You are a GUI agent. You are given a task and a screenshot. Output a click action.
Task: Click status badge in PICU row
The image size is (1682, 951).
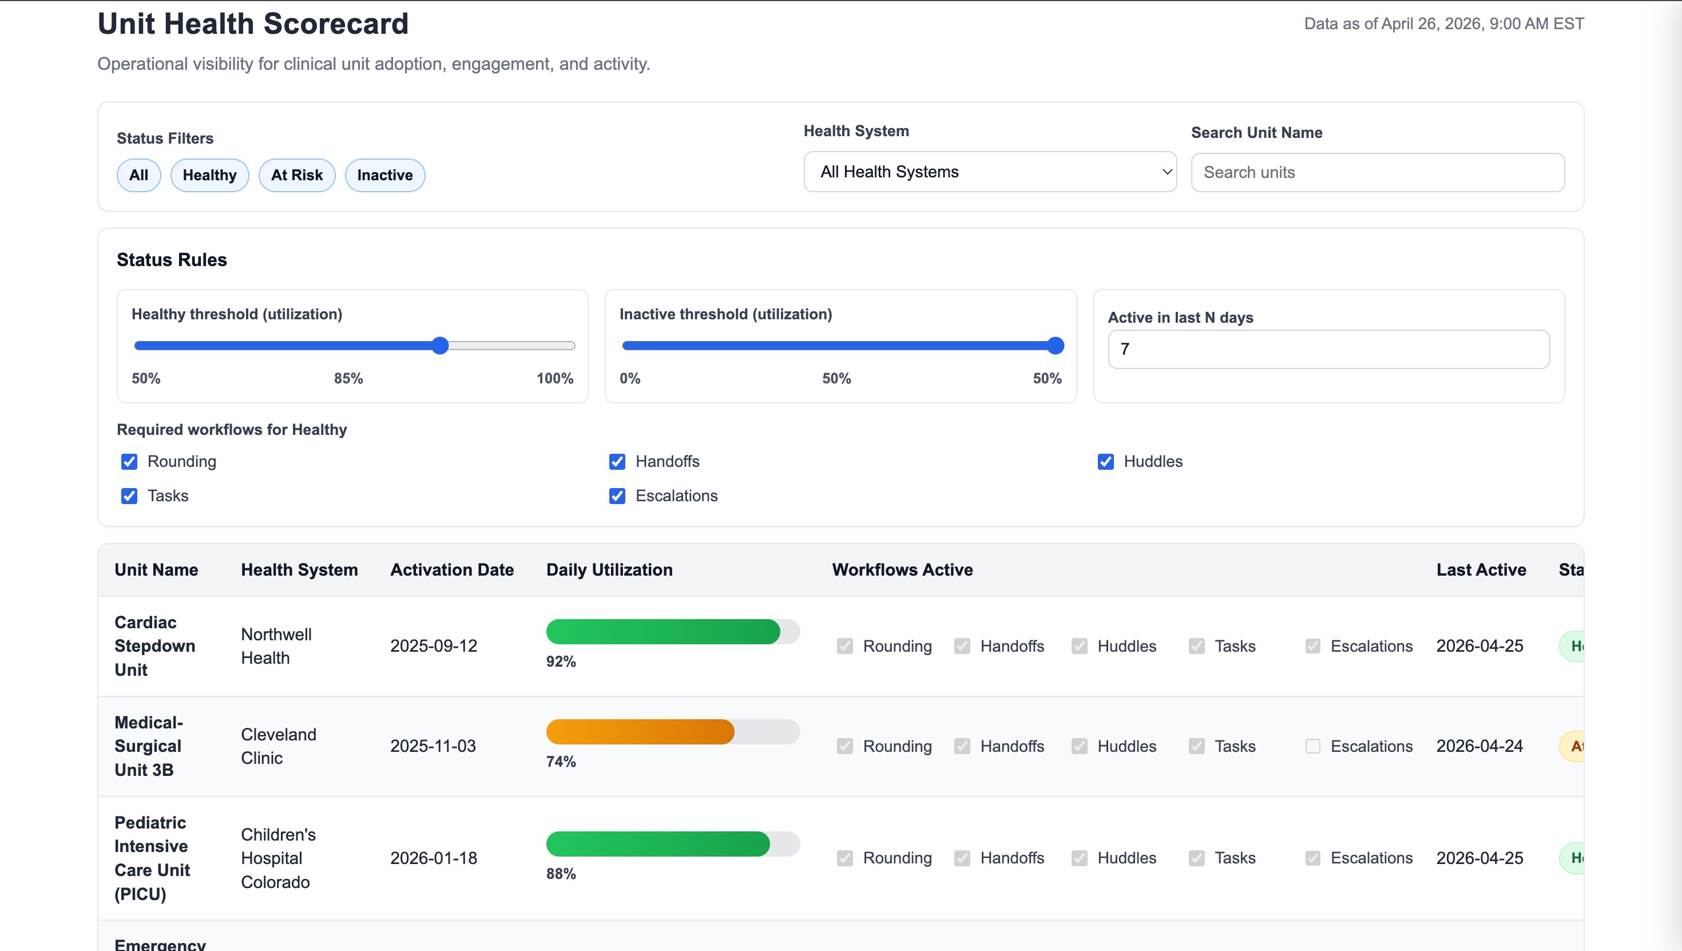click(x=1572, y=858)
